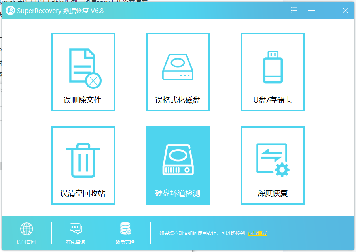
Task: Start the 深度恢复 deep recovery tile
Action: [273, 165]
